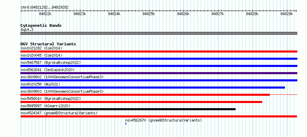Open the nsv5467567 (ByrskaBishop2022) label
Image resolution: width=307 pixels, height=137 pixels.
click(x=51, y=62)
